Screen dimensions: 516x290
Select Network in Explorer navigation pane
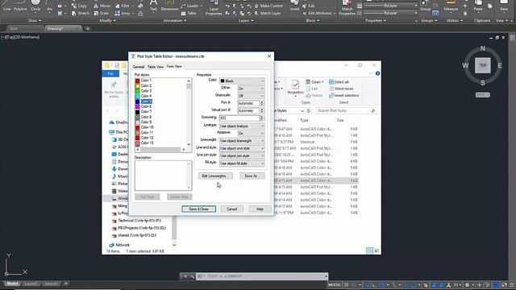tap(123, 245)
